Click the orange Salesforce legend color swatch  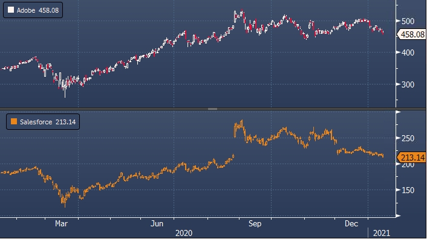click(14, 121)
